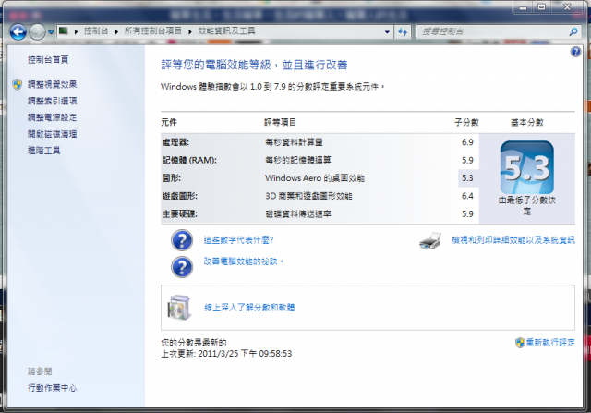Open 檢視和列印詳細效能以及系統資訊 link

(x=513, y=240)
